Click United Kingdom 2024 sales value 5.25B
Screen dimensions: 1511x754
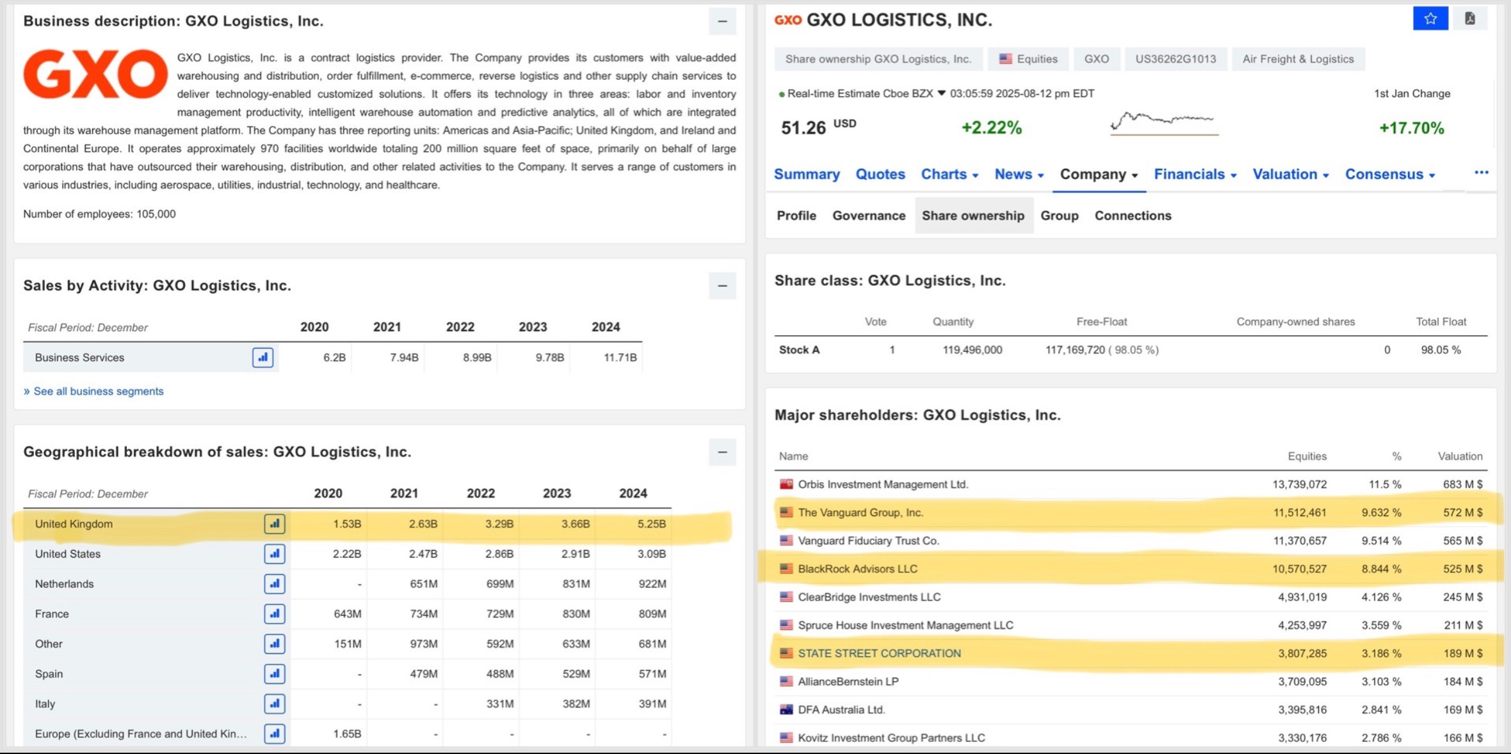(652, 524)
